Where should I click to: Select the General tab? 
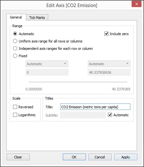coord(16,17)
